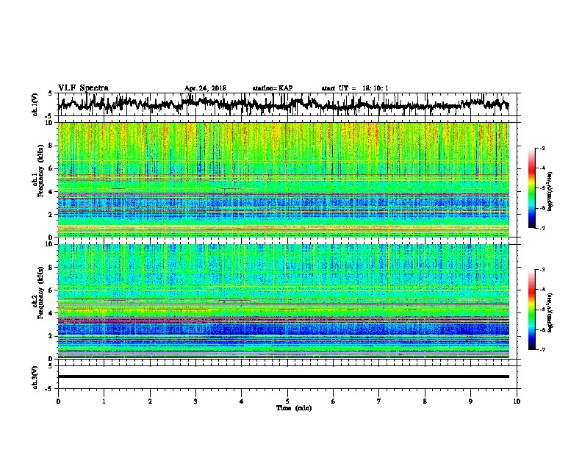
Task: Click the flat ch.3 voltage trace
Action: [284, 376]
